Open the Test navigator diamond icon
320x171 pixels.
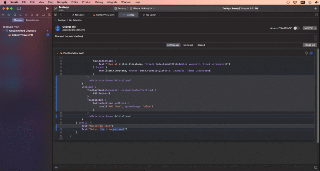pyautogui.click(x=32, y=15)
